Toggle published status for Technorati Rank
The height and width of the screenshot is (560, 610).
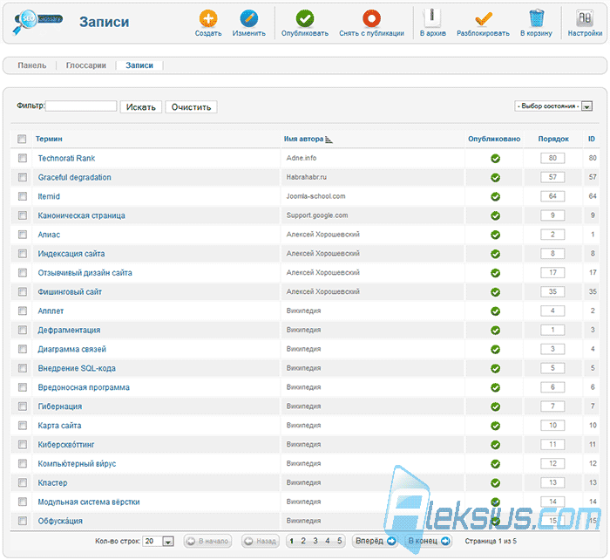click(495, 159)
